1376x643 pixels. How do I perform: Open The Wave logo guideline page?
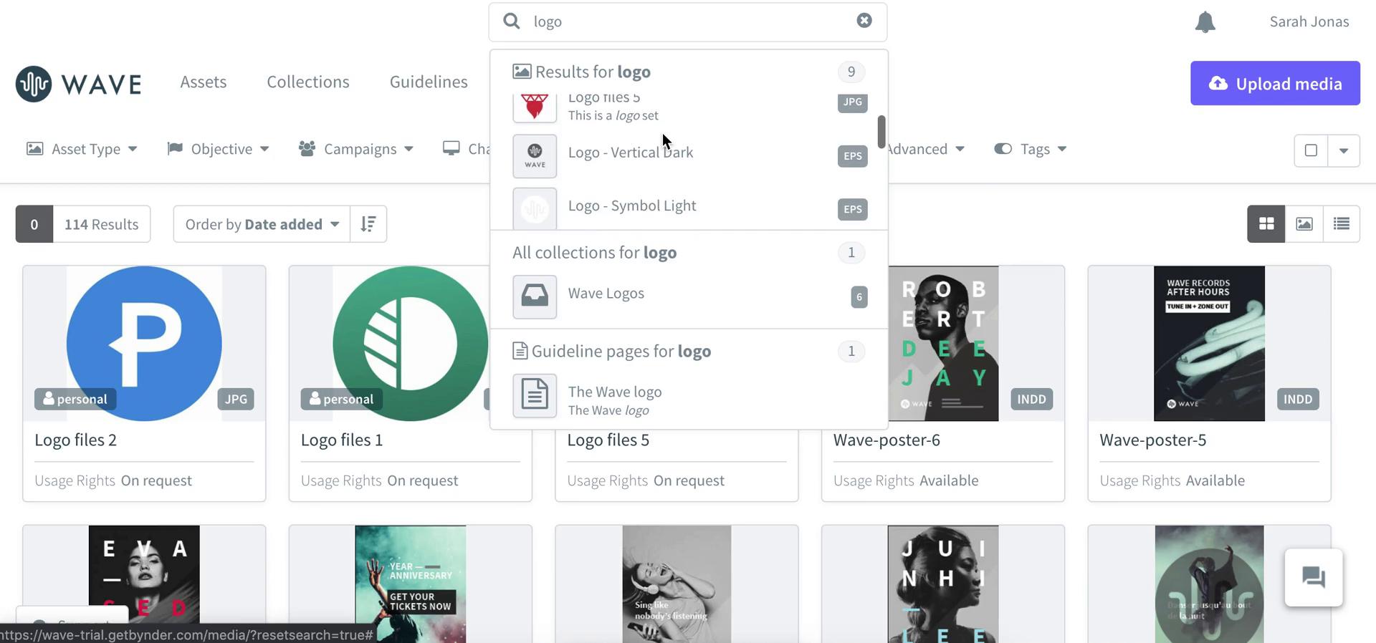click(689, 397)
